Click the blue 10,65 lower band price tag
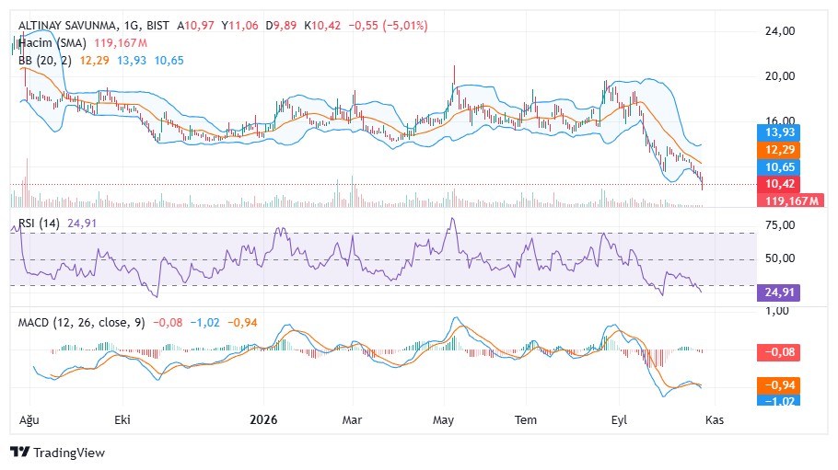Image resolution: width=838 pixels, height=470 pixels. pos(778,167)
